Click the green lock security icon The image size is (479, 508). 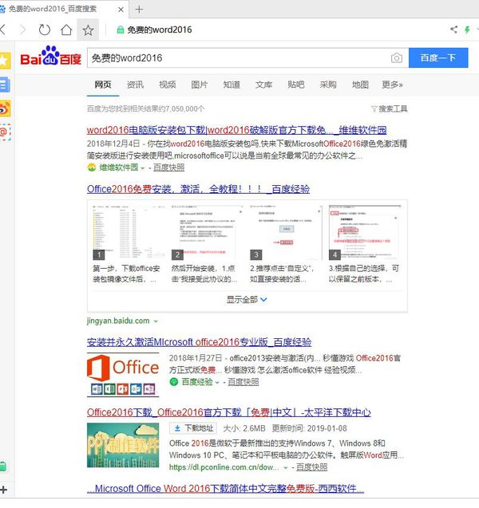pyautogui.click(x=121, y=30)
